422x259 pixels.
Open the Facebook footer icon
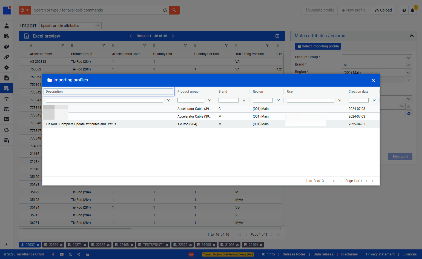(53, 254)
